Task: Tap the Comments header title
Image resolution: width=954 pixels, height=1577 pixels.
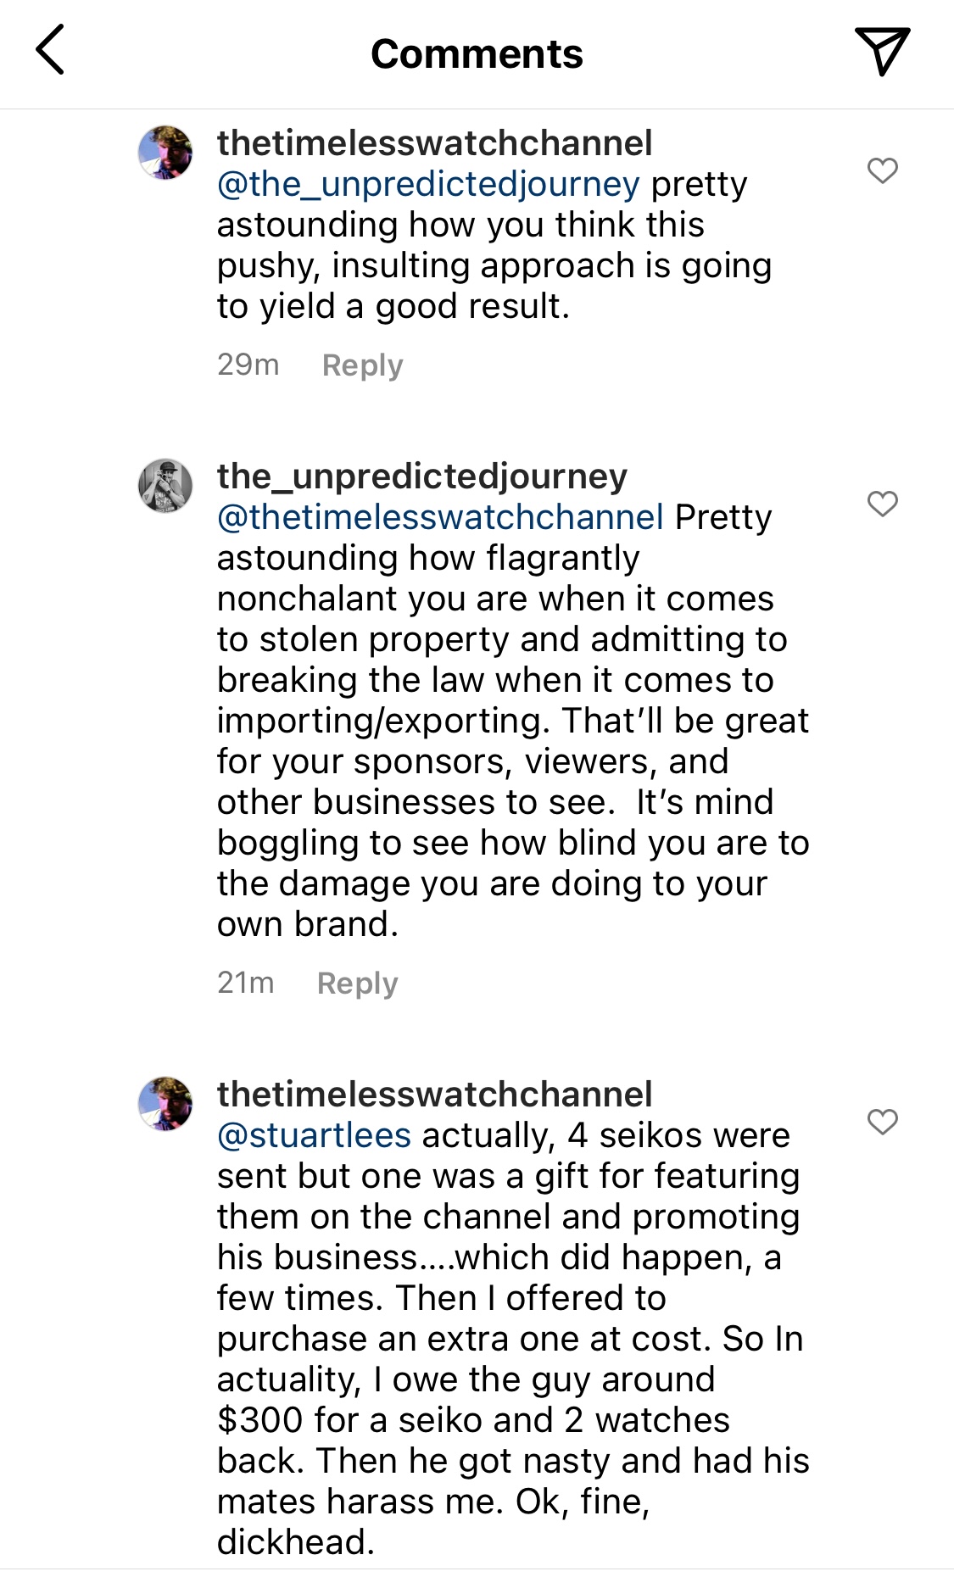Action: pos(477,54)
